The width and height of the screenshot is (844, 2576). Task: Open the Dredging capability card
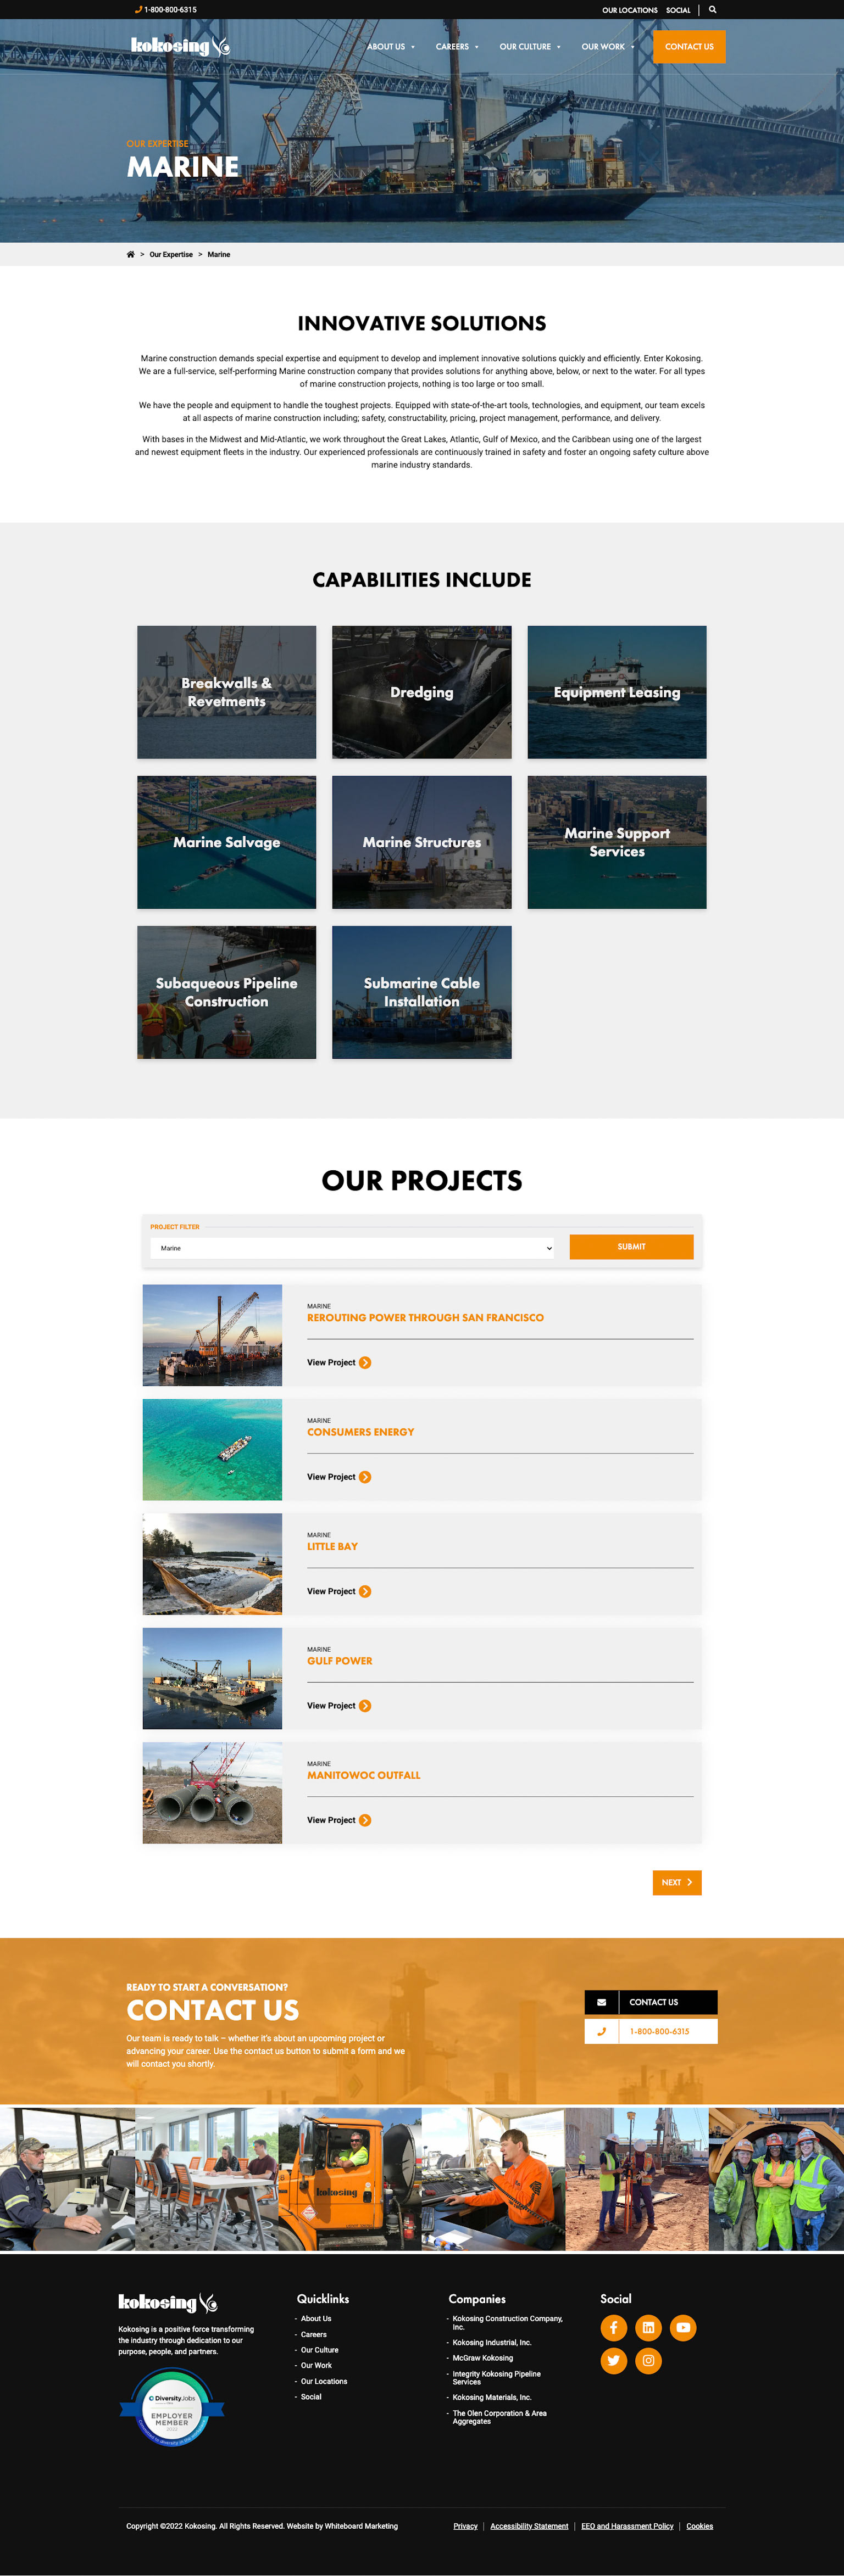(421, 692)
